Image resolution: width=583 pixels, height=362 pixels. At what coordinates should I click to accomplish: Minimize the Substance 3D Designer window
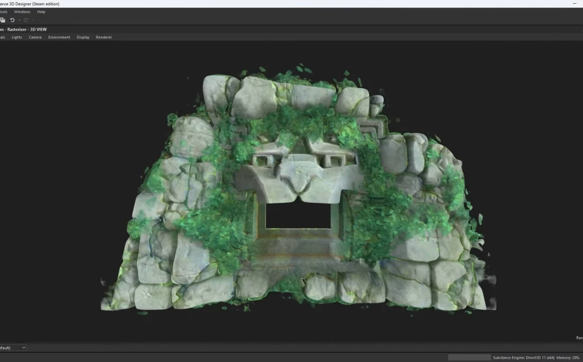click(x=575, y=4)
